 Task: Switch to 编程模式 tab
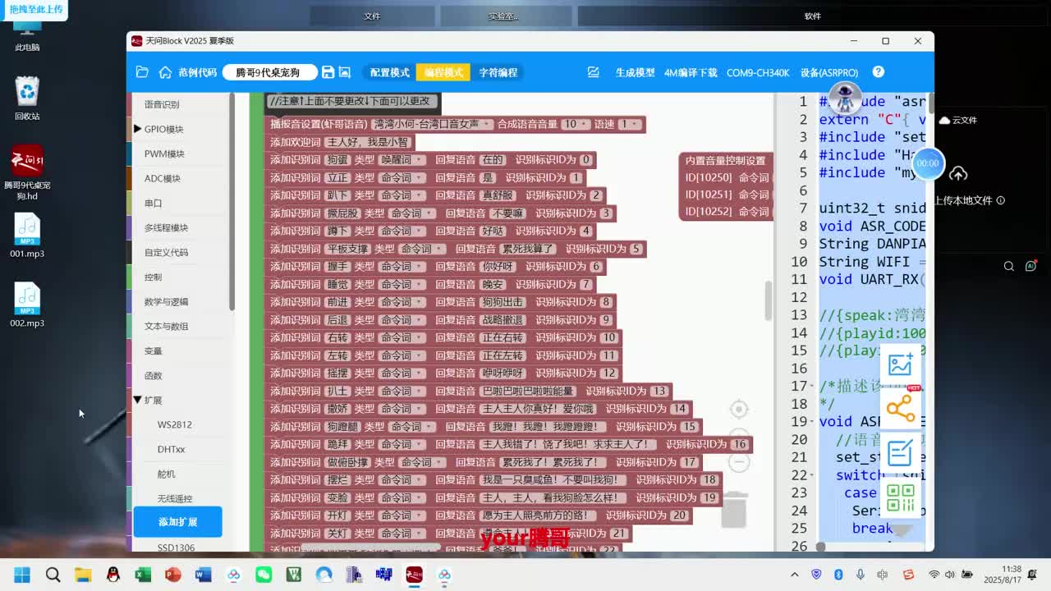[443, 72]
